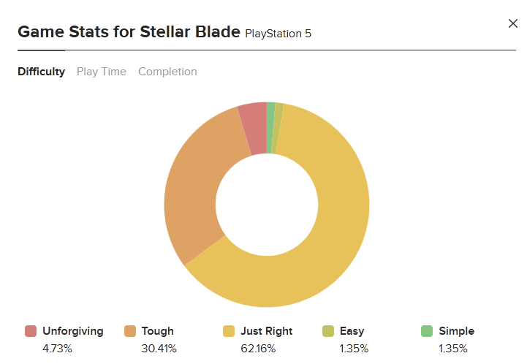Click the Unforgiving red legend swatch
The height and width of the screenshot is (364, 527).
point(31,331)
